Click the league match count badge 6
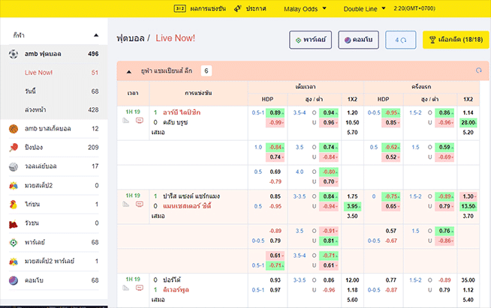 click(206, 71)
